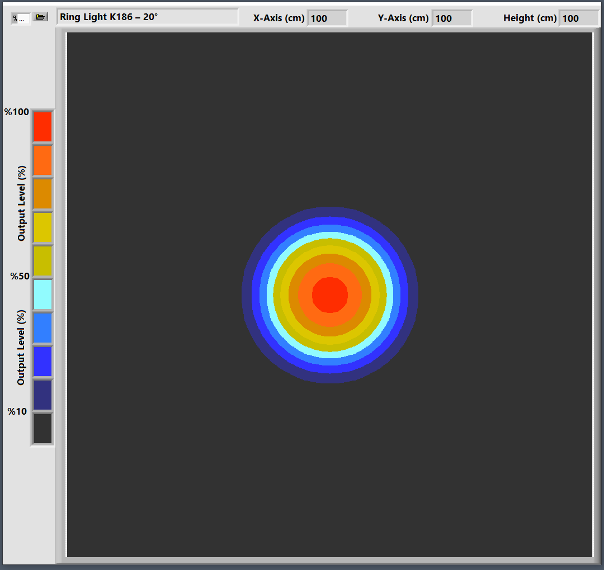The image size is (604, 570).
Task: Choose the sky blue legend swatch
Action: pyautogui.click(x=43, y=328)
